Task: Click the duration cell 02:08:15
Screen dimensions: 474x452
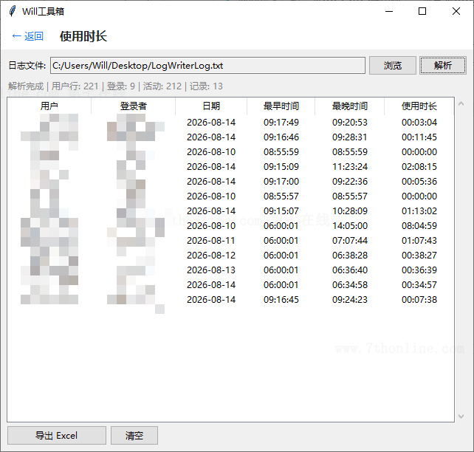Action: pyautogui.click(x=419, y=167)
